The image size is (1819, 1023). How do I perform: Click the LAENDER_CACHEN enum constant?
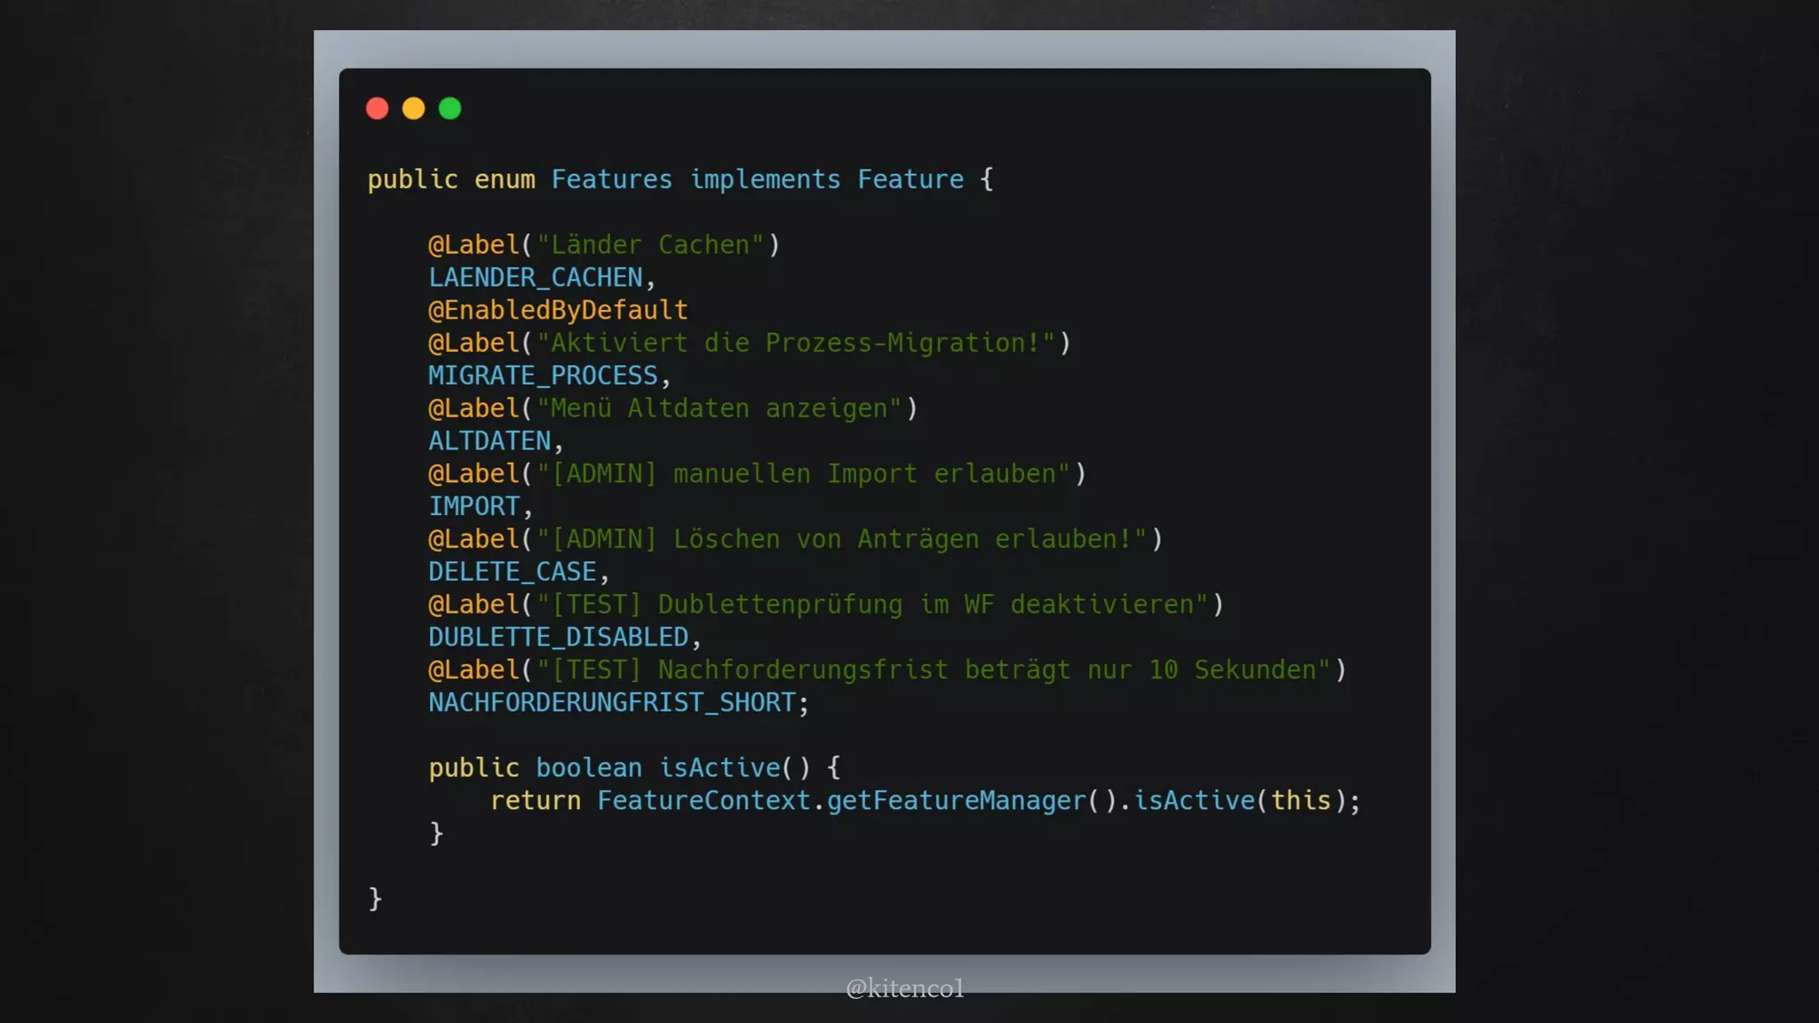click(x=536, y=278)
